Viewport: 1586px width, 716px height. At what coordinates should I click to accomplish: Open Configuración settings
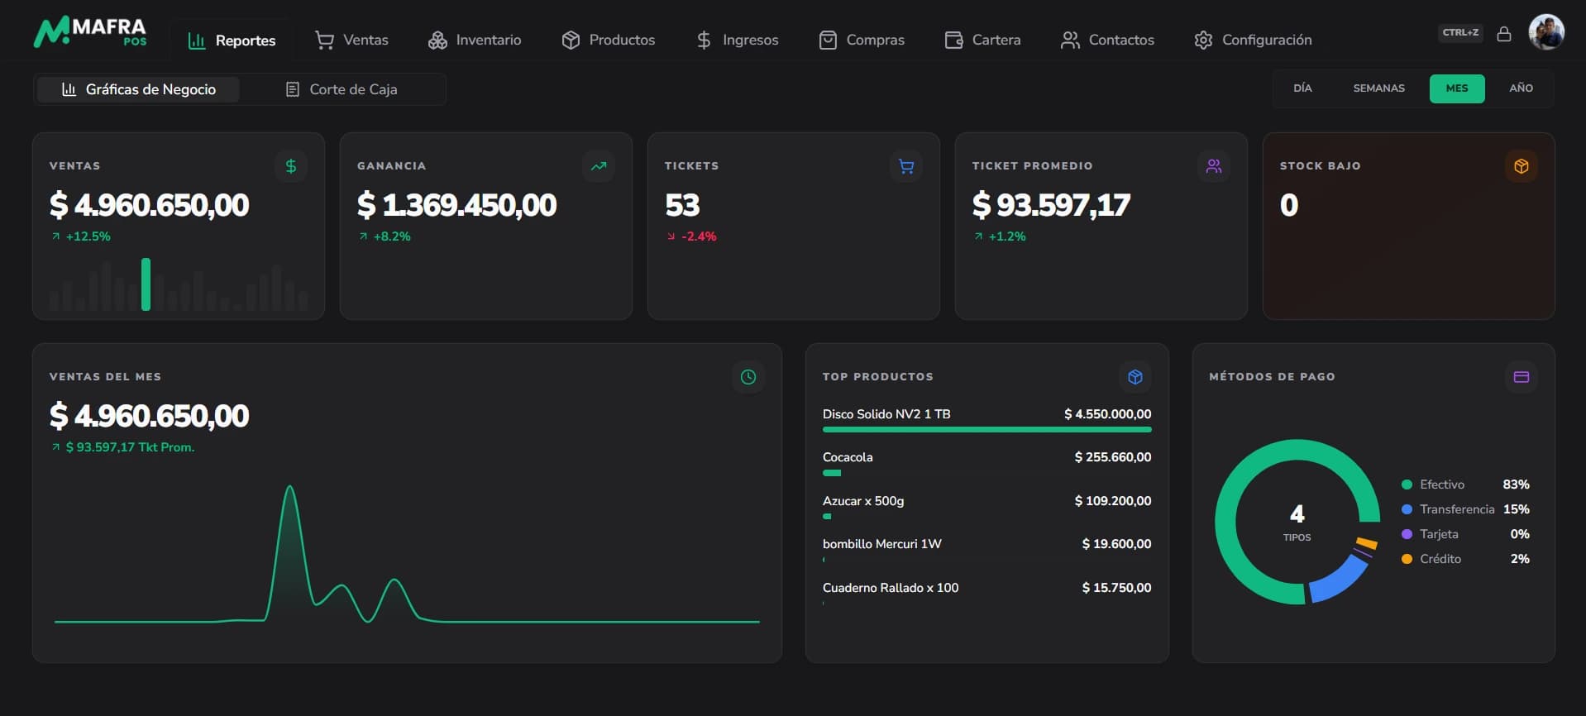1253,40
